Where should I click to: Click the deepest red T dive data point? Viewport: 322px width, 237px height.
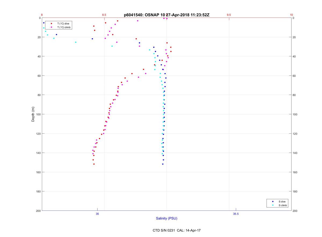tap(94, 164)
